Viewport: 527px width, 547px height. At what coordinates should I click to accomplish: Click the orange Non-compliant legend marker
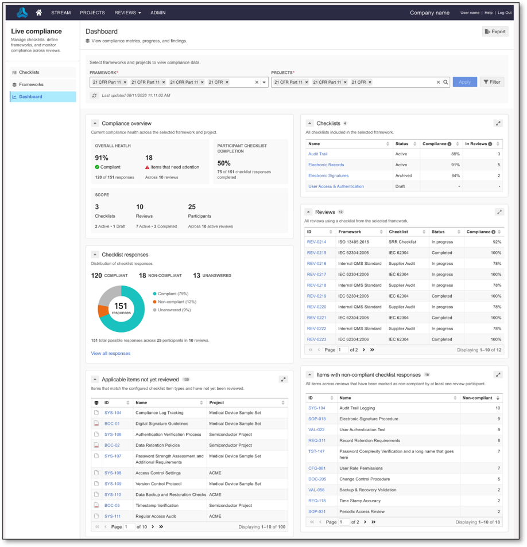(154, 302)
